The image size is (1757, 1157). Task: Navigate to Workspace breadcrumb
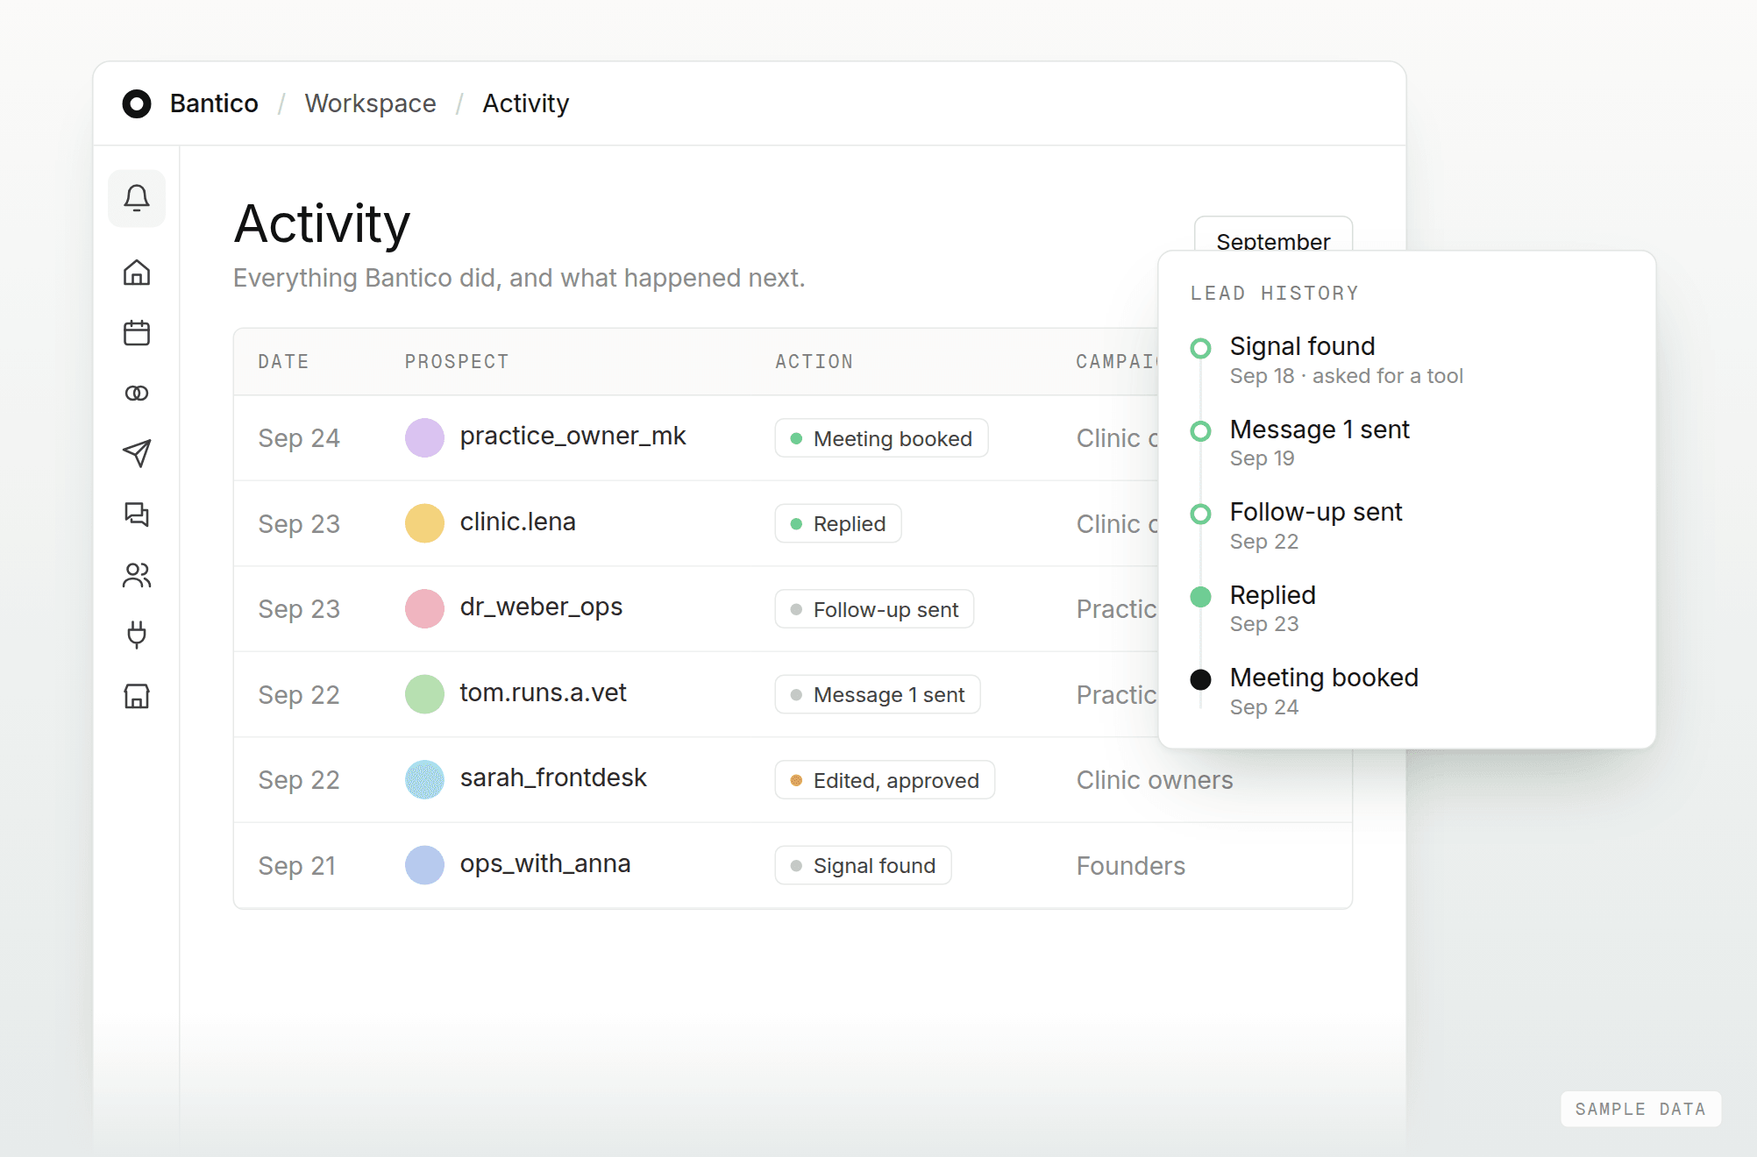click(x=370, y=103)
